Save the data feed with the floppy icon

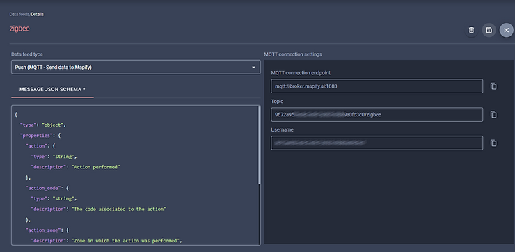coord(489,30)
